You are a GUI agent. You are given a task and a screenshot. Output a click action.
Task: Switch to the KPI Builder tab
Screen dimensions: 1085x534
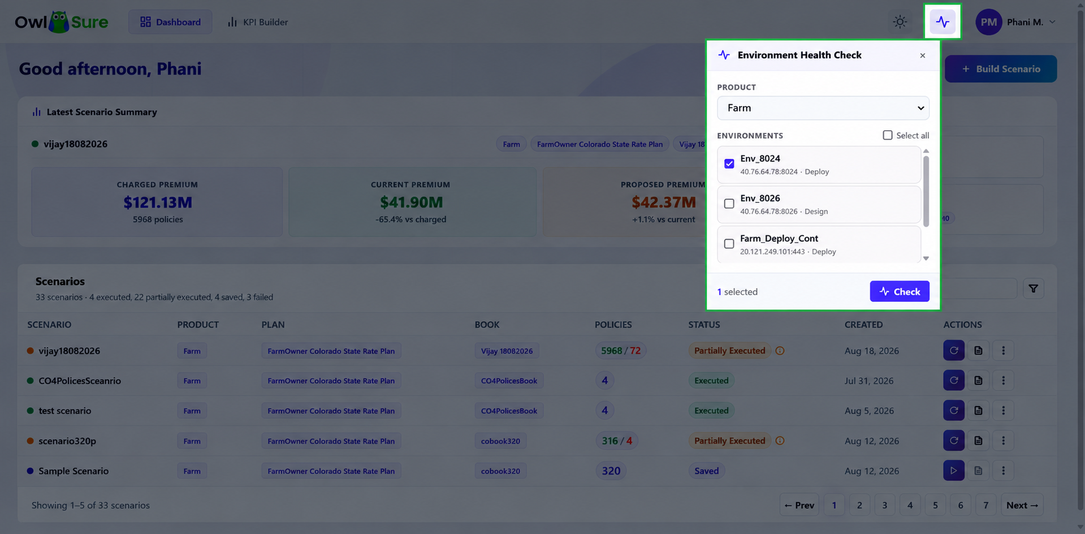[x=257, y=22]
